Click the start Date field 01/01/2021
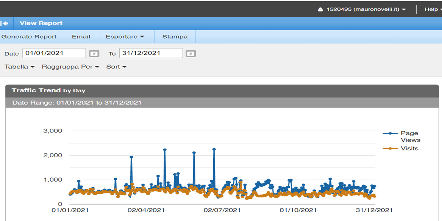442x221 pixels. tap(54, 53)
